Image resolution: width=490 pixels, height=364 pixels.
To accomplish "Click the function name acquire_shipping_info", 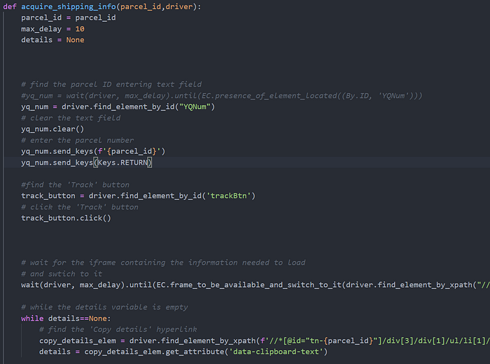I will click(x=69, y=6).
